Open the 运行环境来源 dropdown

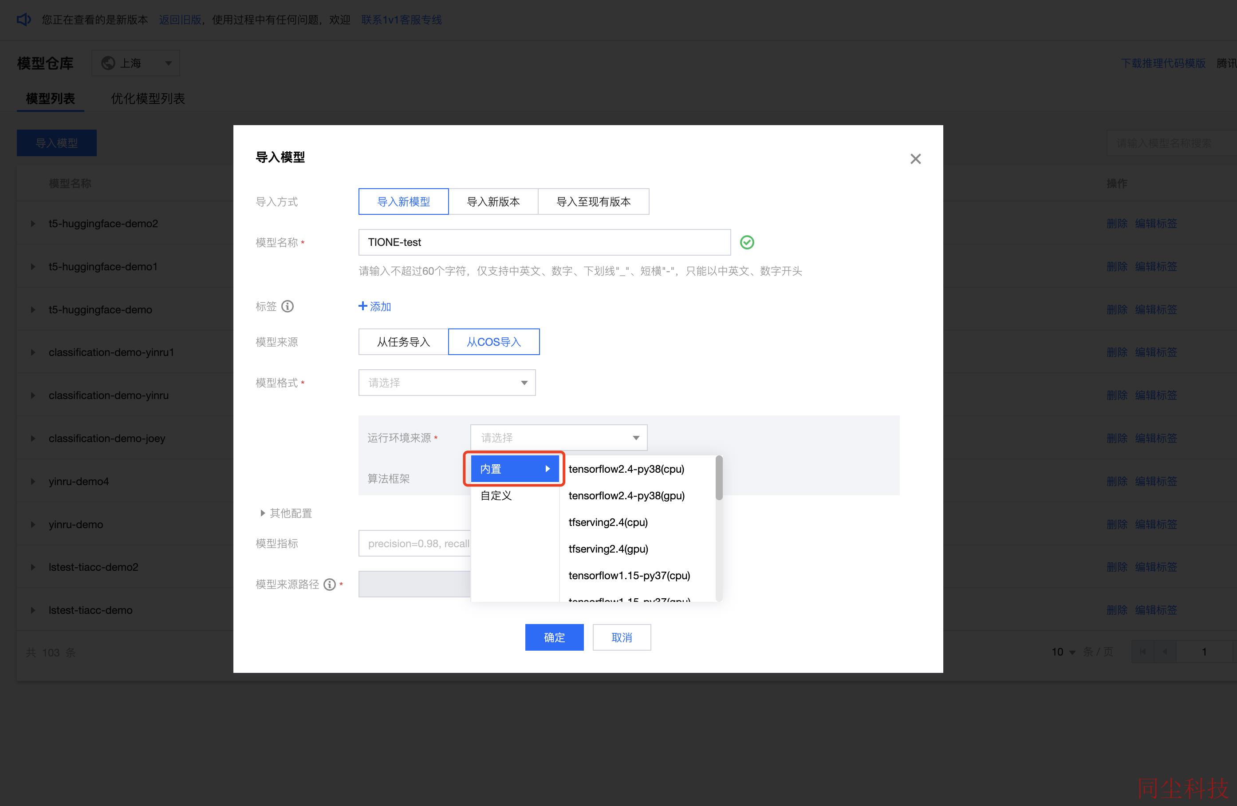coord(559,437)
